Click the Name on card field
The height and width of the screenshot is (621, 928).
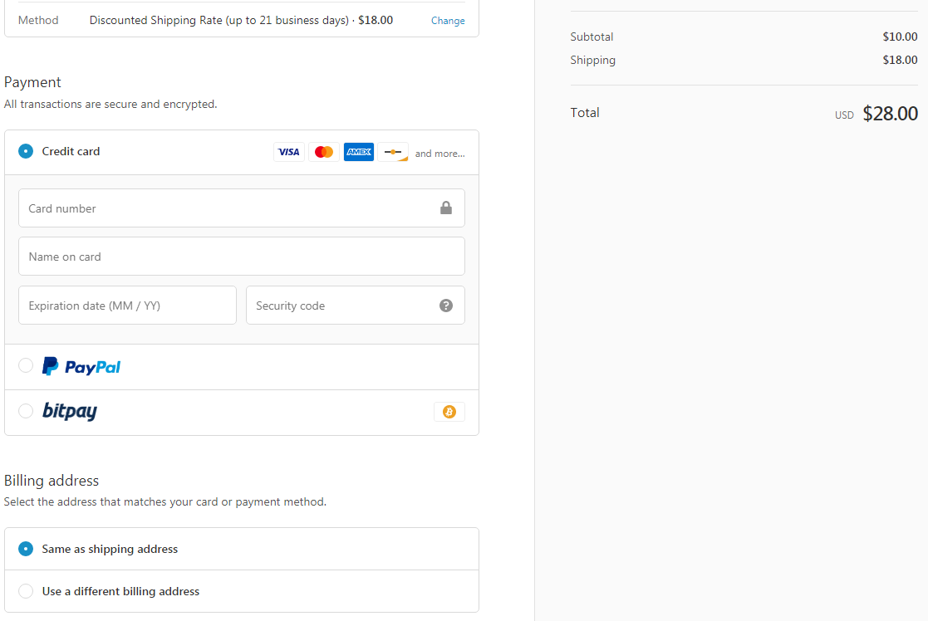pos(241,257)
